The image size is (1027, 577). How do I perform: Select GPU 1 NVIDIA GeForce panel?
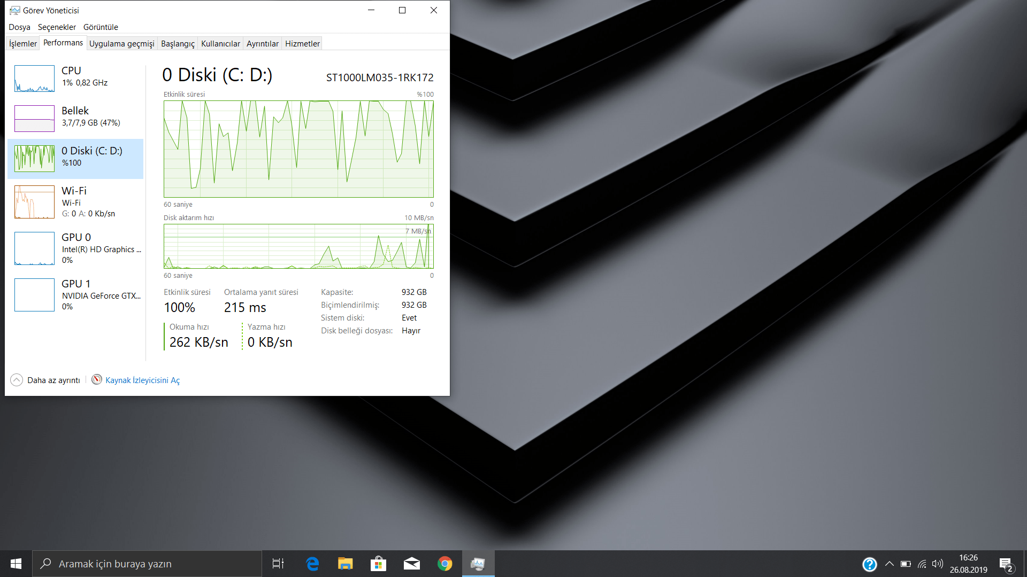pos(75,294)
